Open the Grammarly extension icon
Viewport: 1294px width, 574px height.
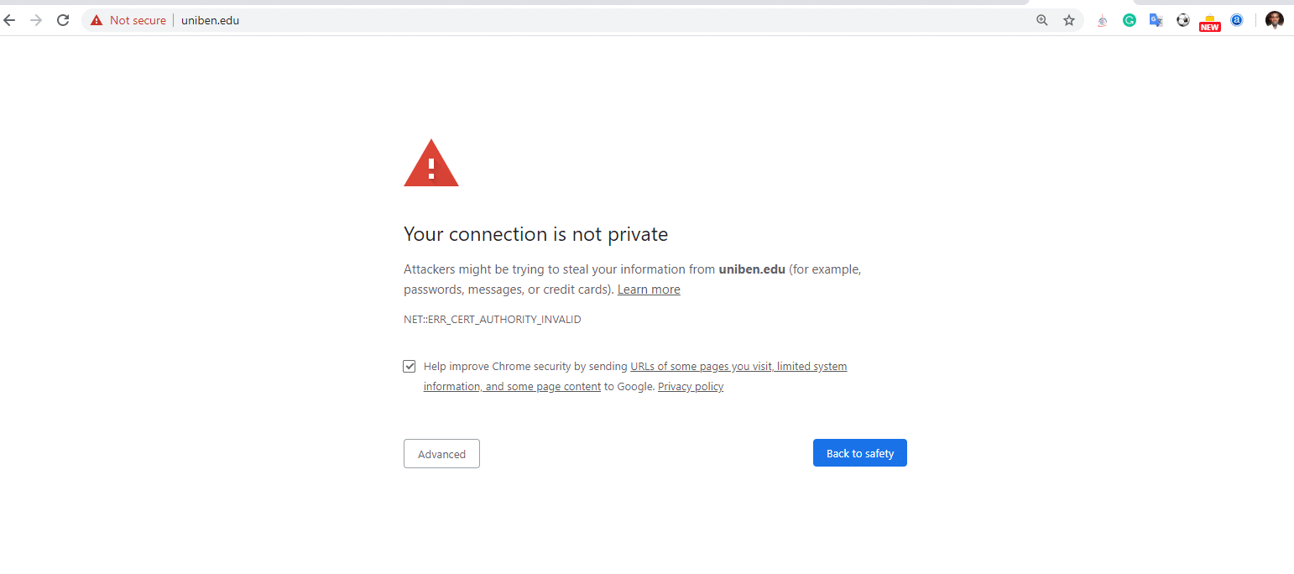(1130, 20)
